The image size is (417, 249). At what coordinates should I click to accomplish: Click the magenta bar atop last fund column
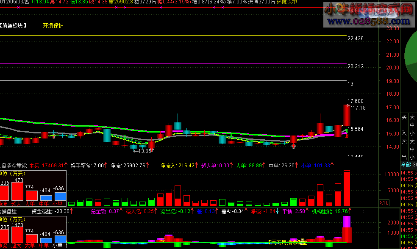(x=347, y=221)
